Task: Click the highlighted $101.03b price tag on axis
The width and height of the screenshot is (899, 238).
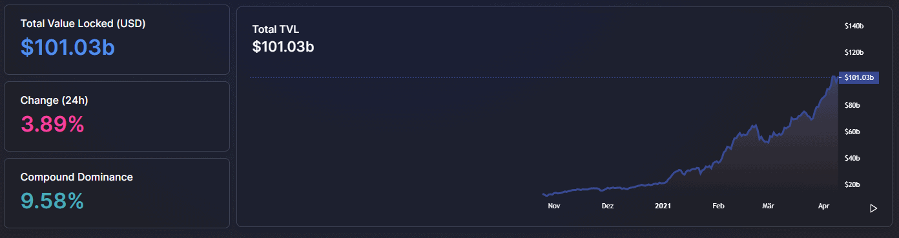Action: (x=858, y=77)
